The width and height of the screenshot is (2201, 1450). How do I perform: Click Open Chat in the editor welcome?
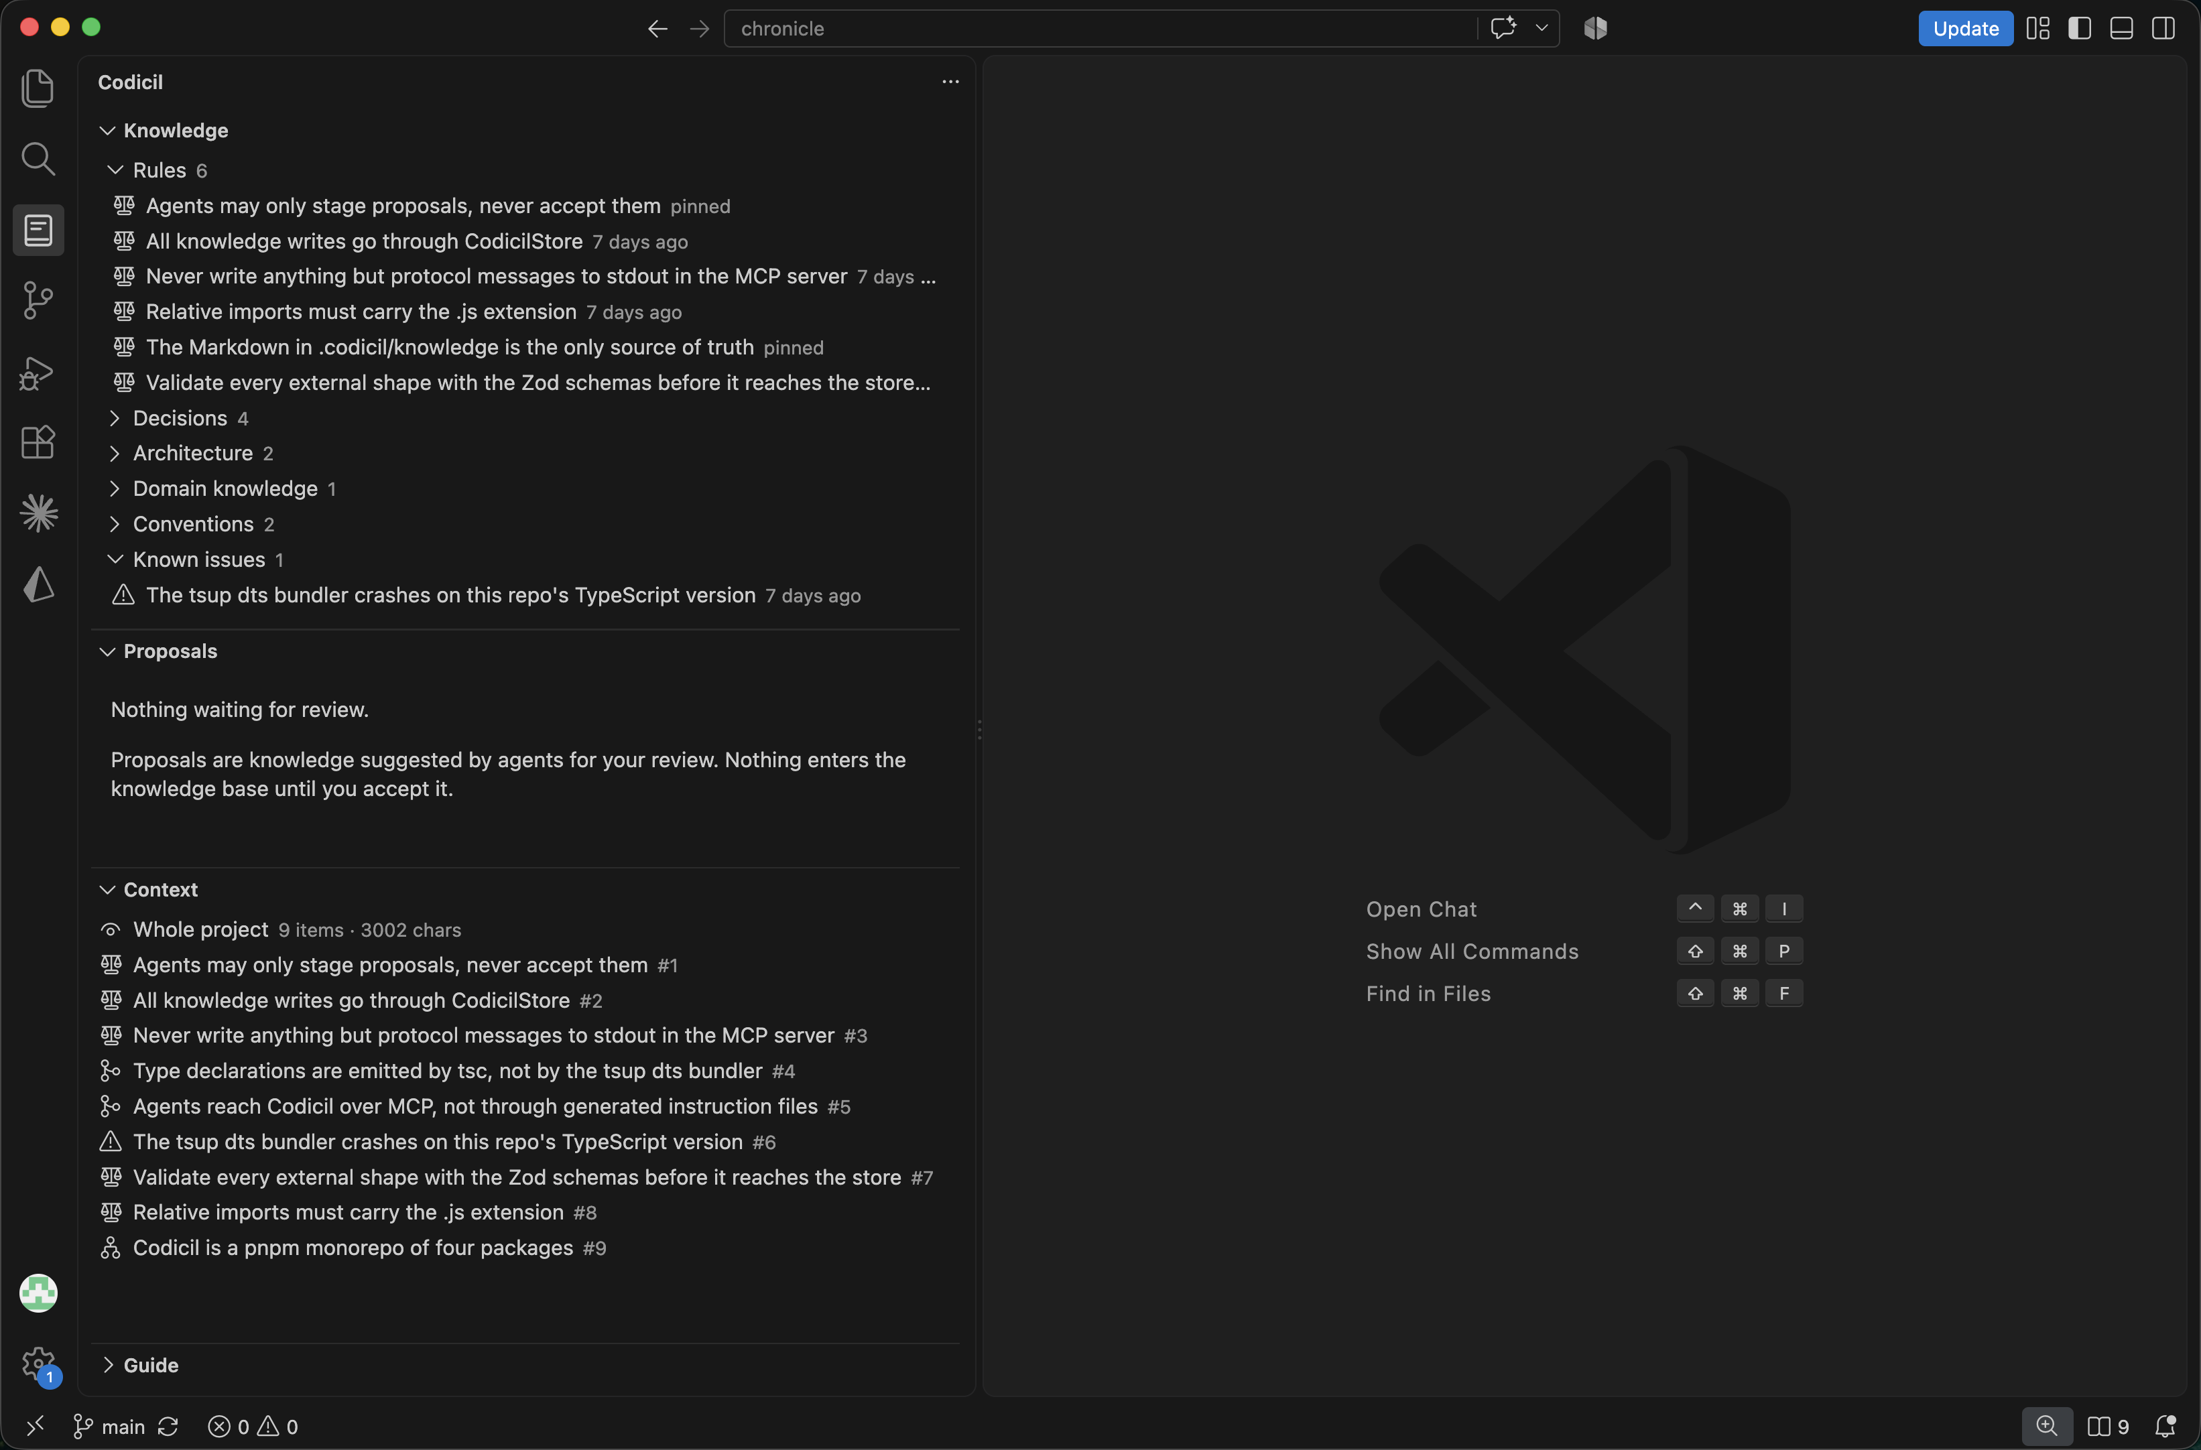pyautogui.click(x=1422, y=909)
